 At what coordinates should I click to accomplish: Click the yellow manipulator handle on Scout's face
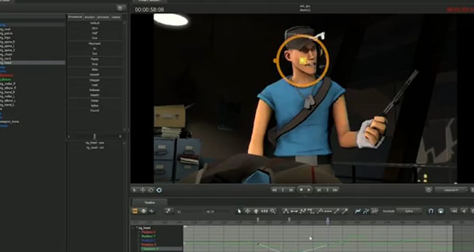pos(303,61)
